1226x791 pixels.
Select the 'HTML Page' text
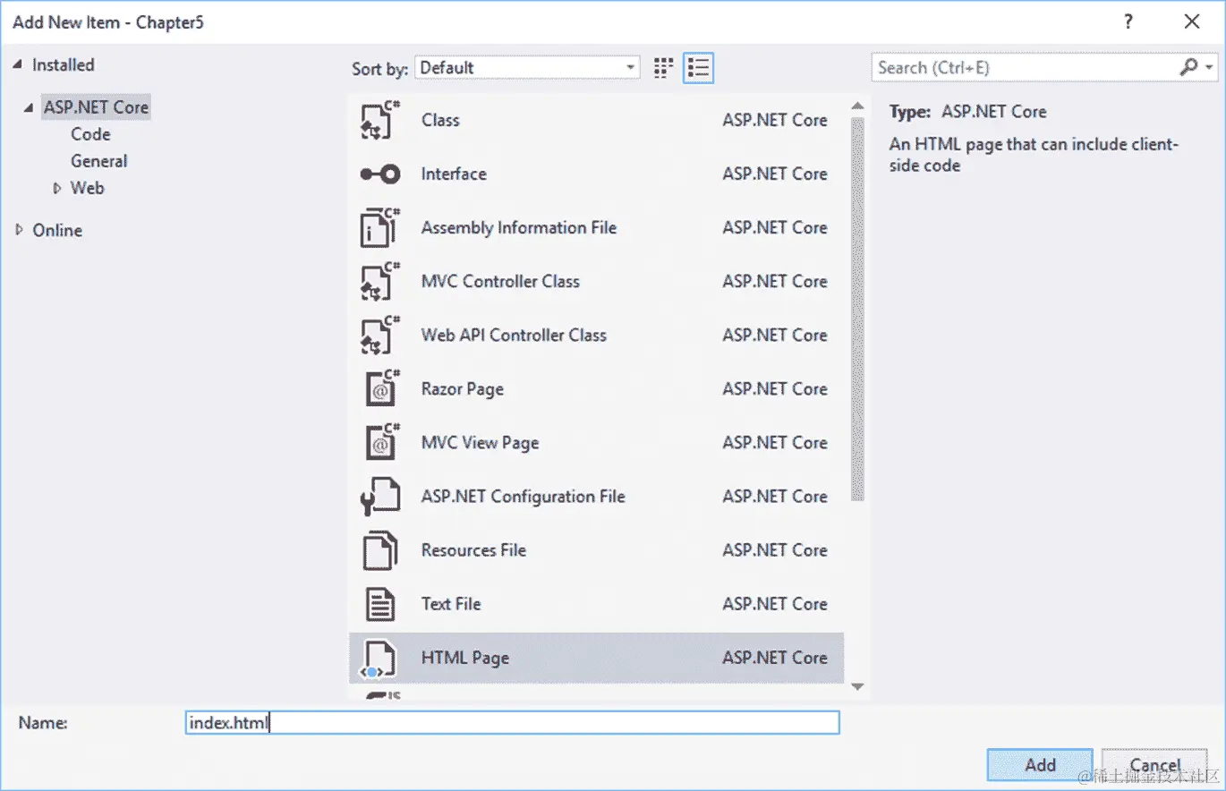(x=464, y=658)
